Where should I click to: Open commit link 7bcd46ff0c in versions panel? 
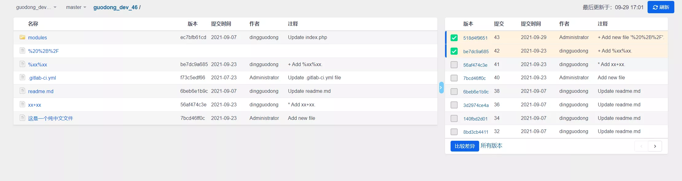pos(475,78)
